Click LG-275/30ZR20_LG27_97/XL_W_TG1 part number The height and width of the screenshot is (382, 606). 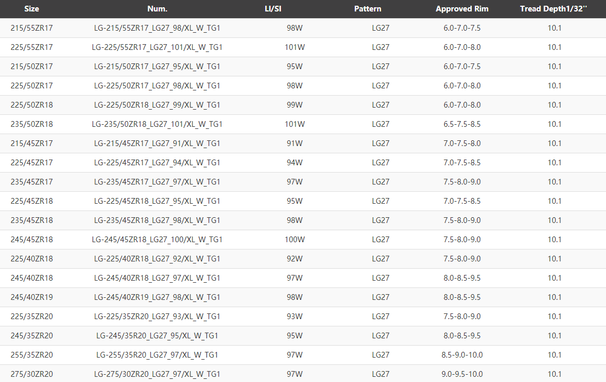[157, 374]
